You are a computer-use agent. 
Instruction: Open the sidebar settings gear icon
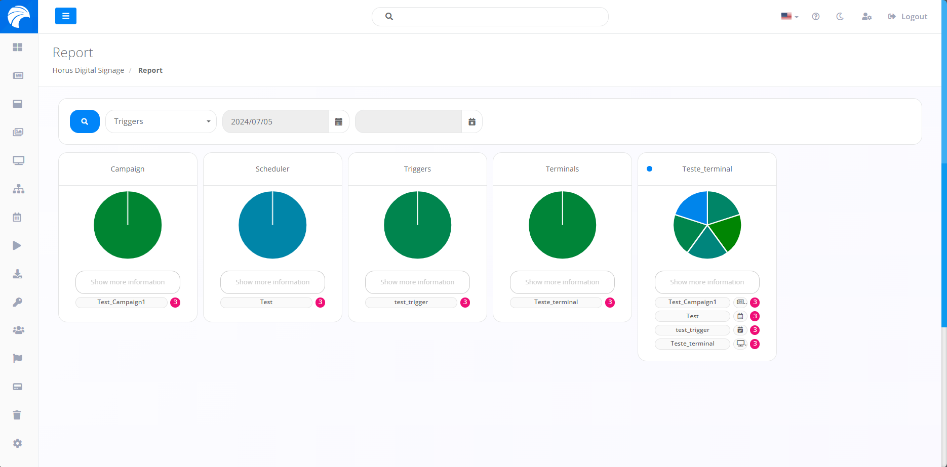[x=18, y=443]
